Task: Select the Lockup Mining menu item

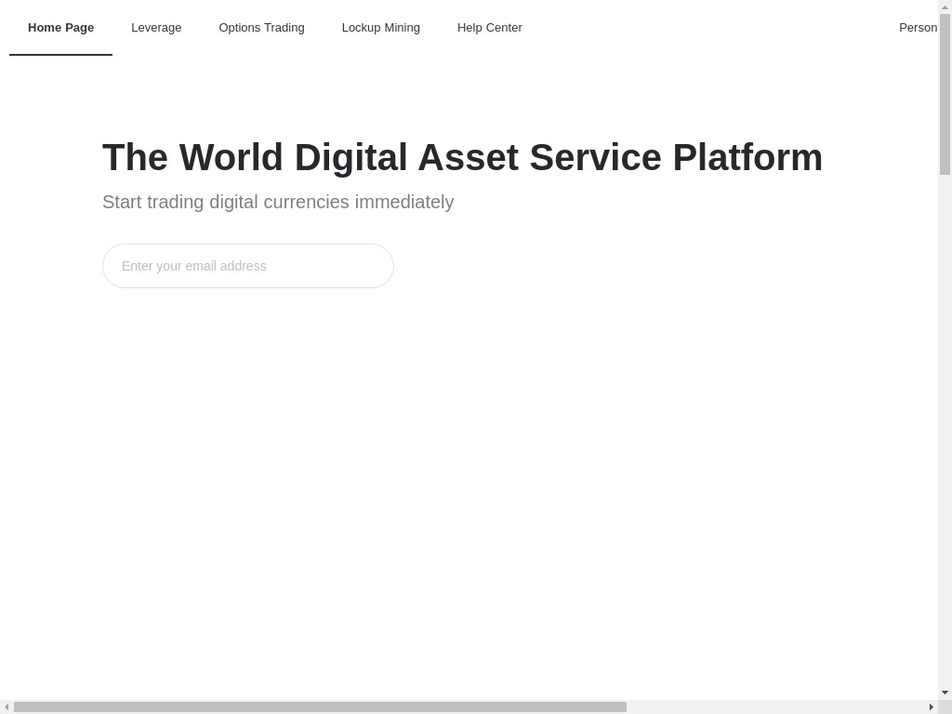Action: click(380, 28)
